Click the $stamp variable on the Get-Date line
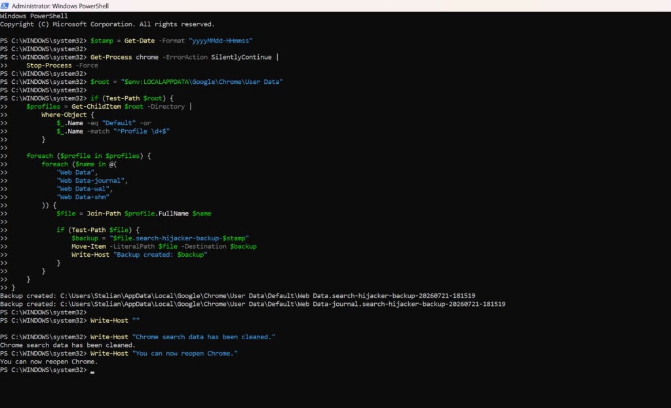 coord(102,41)
